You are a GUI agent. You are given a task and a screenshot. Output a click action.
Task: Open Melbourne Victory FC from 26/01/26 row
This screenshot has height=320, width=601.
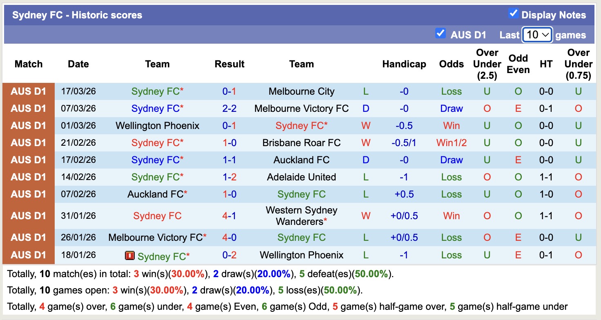pos(155,237)
